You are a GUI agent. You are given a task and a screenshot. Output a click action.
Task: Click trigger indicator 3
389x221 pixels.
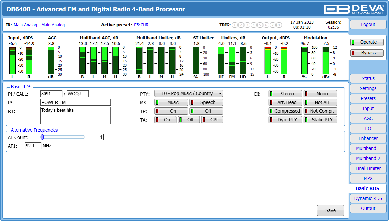(x=247, y=25)
